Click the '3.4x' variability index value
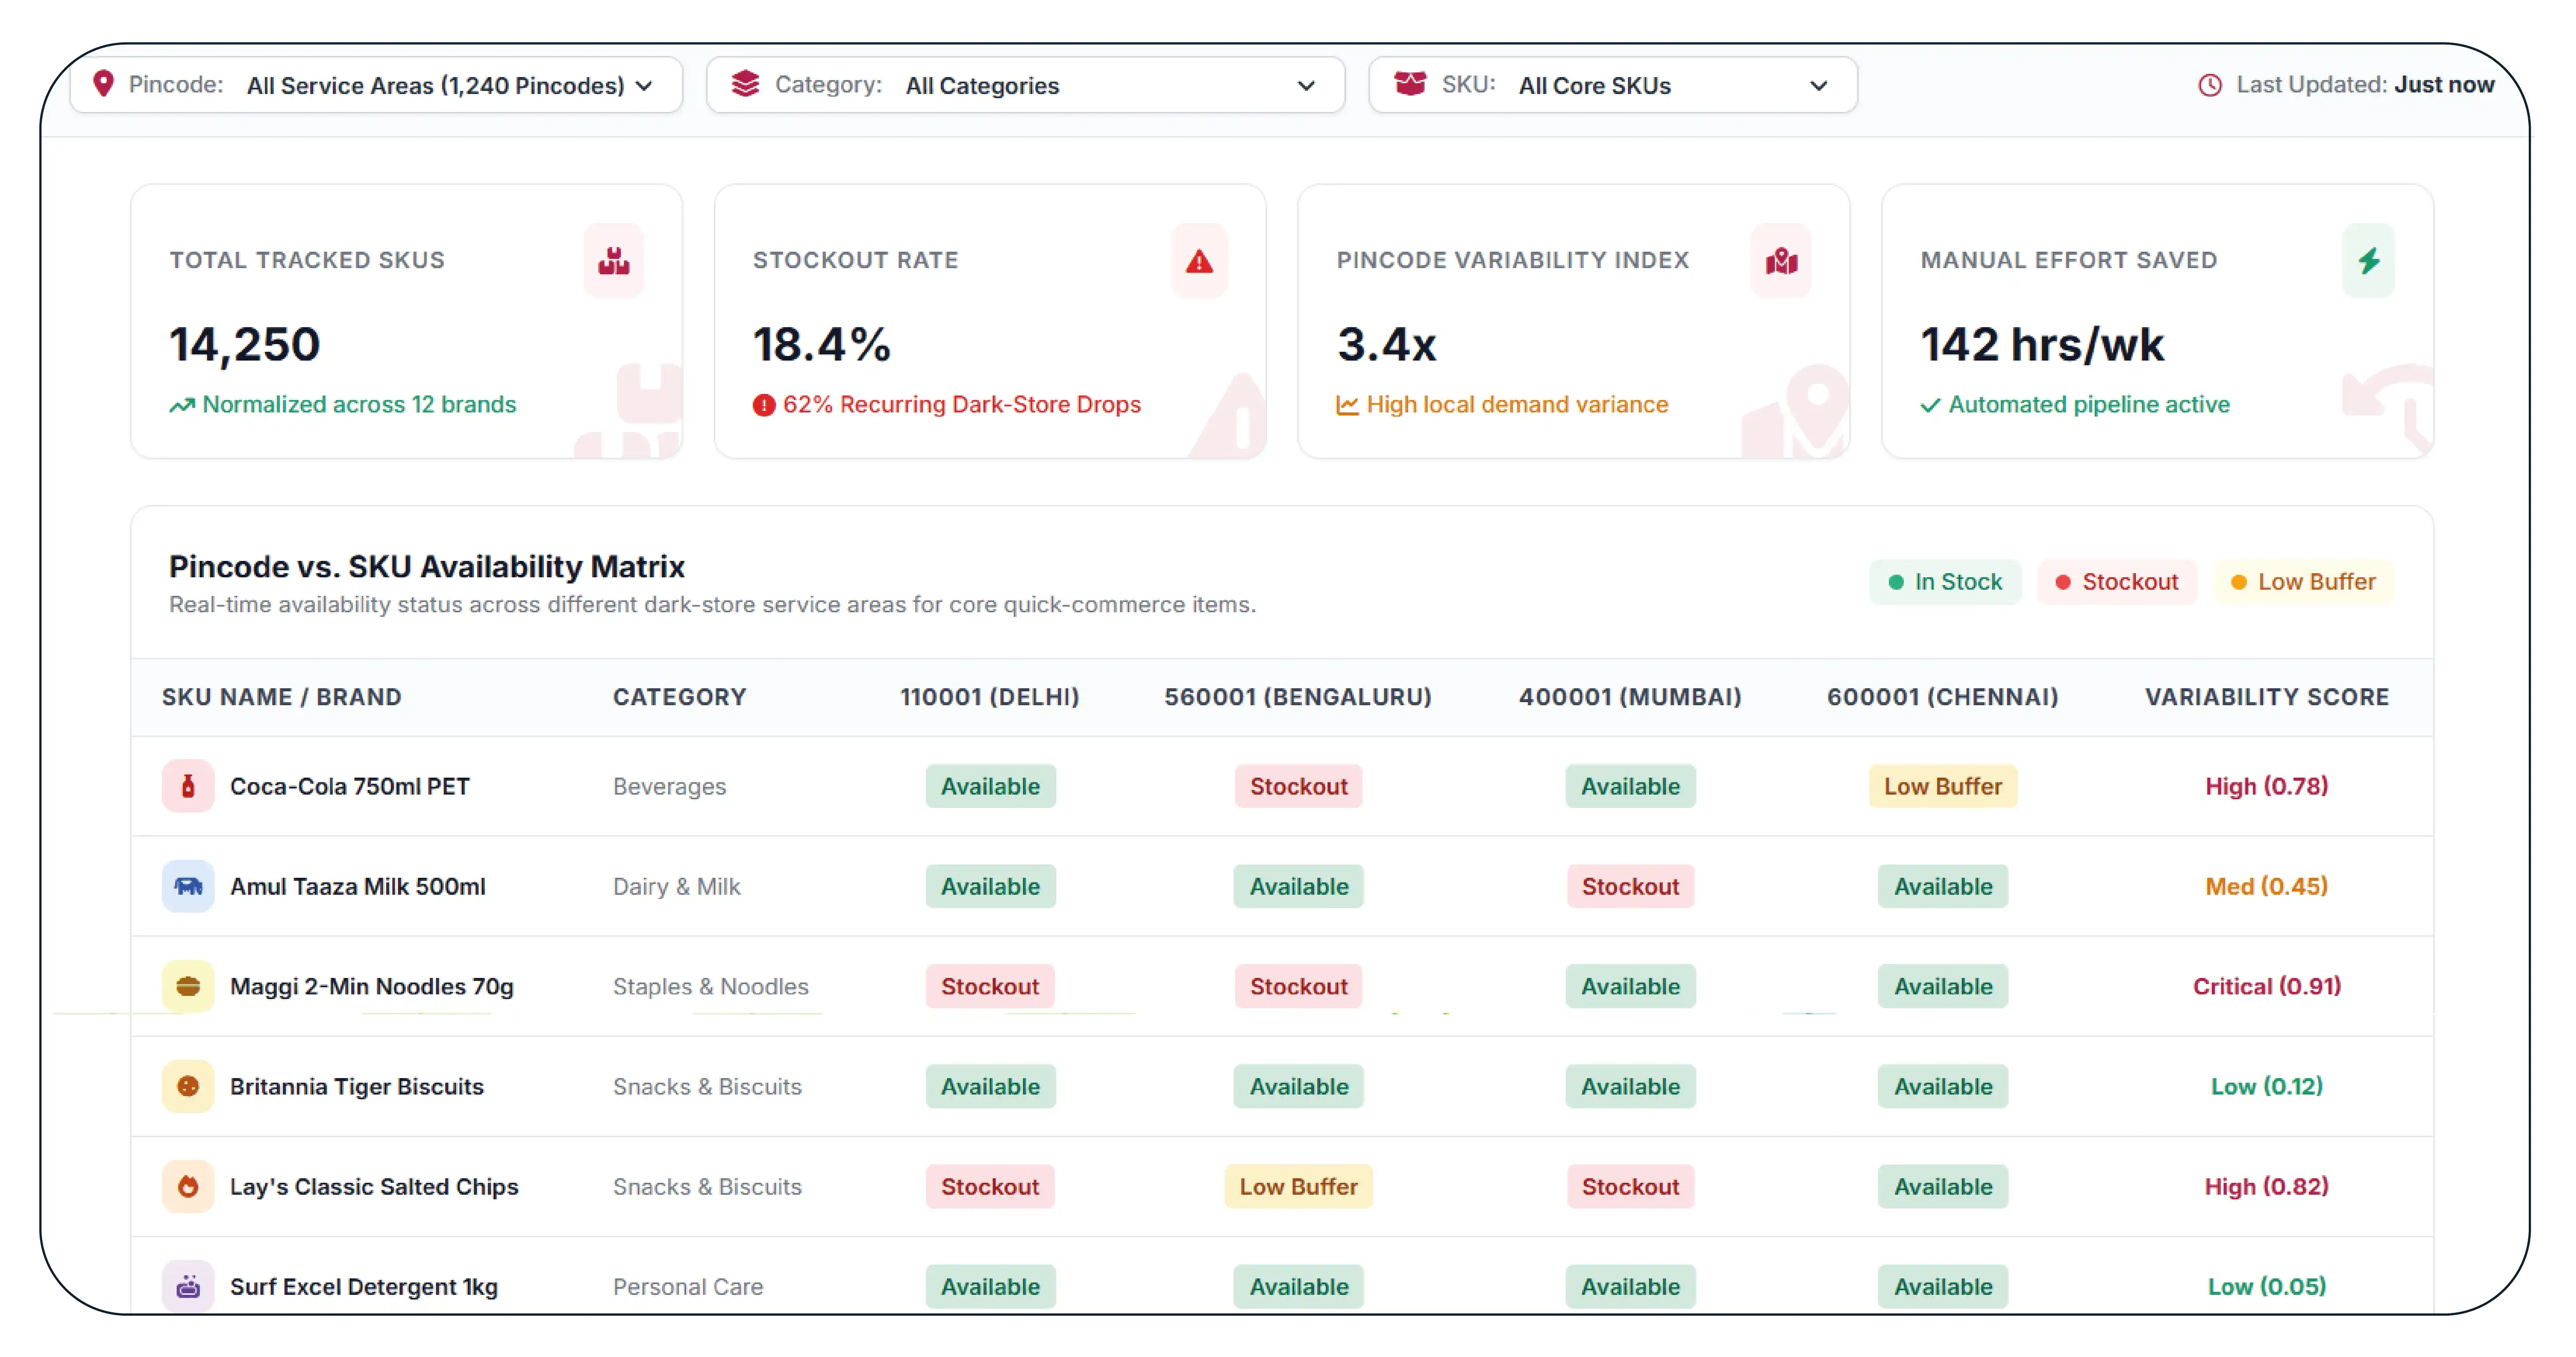This screenshot has height=1357, width=2576. pos(1387,345)
